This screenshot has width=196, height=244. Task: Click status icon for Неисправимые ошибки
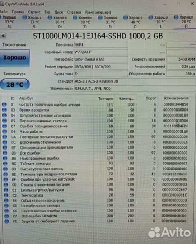[5, 158]
